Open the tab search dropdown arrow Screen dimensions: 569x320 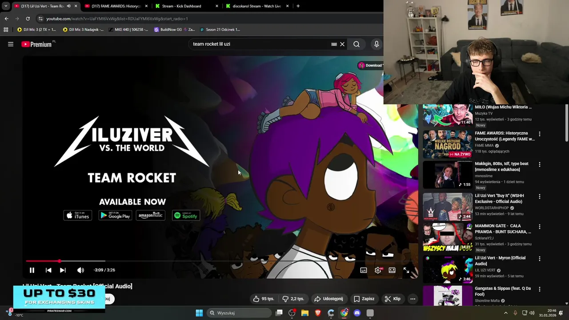[x=5, y=6]
